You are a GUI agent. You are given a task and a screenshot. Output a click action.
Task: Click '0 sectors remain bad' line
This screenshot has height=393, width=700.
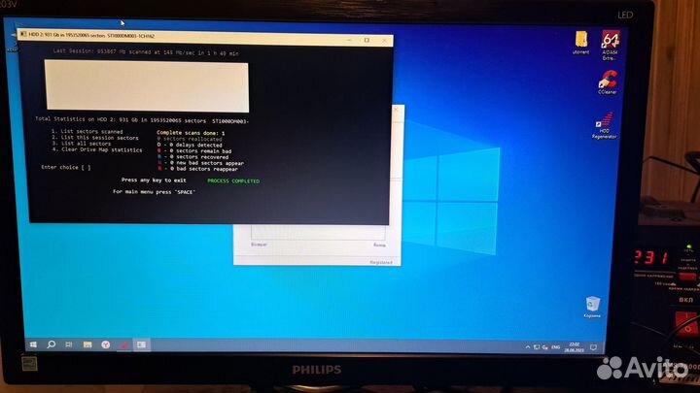[x=194, y=151]
